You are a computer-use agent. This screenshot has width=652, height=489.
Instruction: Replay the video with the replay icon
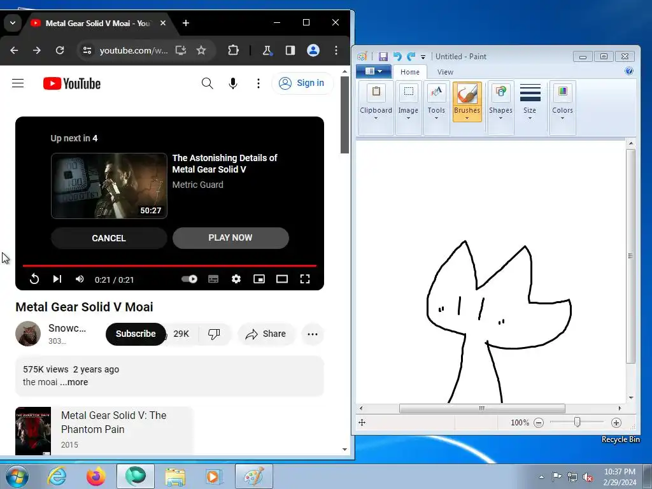34,279
